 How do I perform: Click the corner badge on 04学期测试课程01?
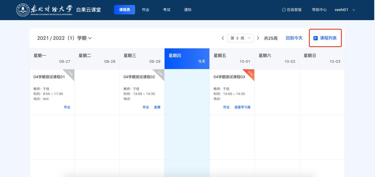coord(70,73)
